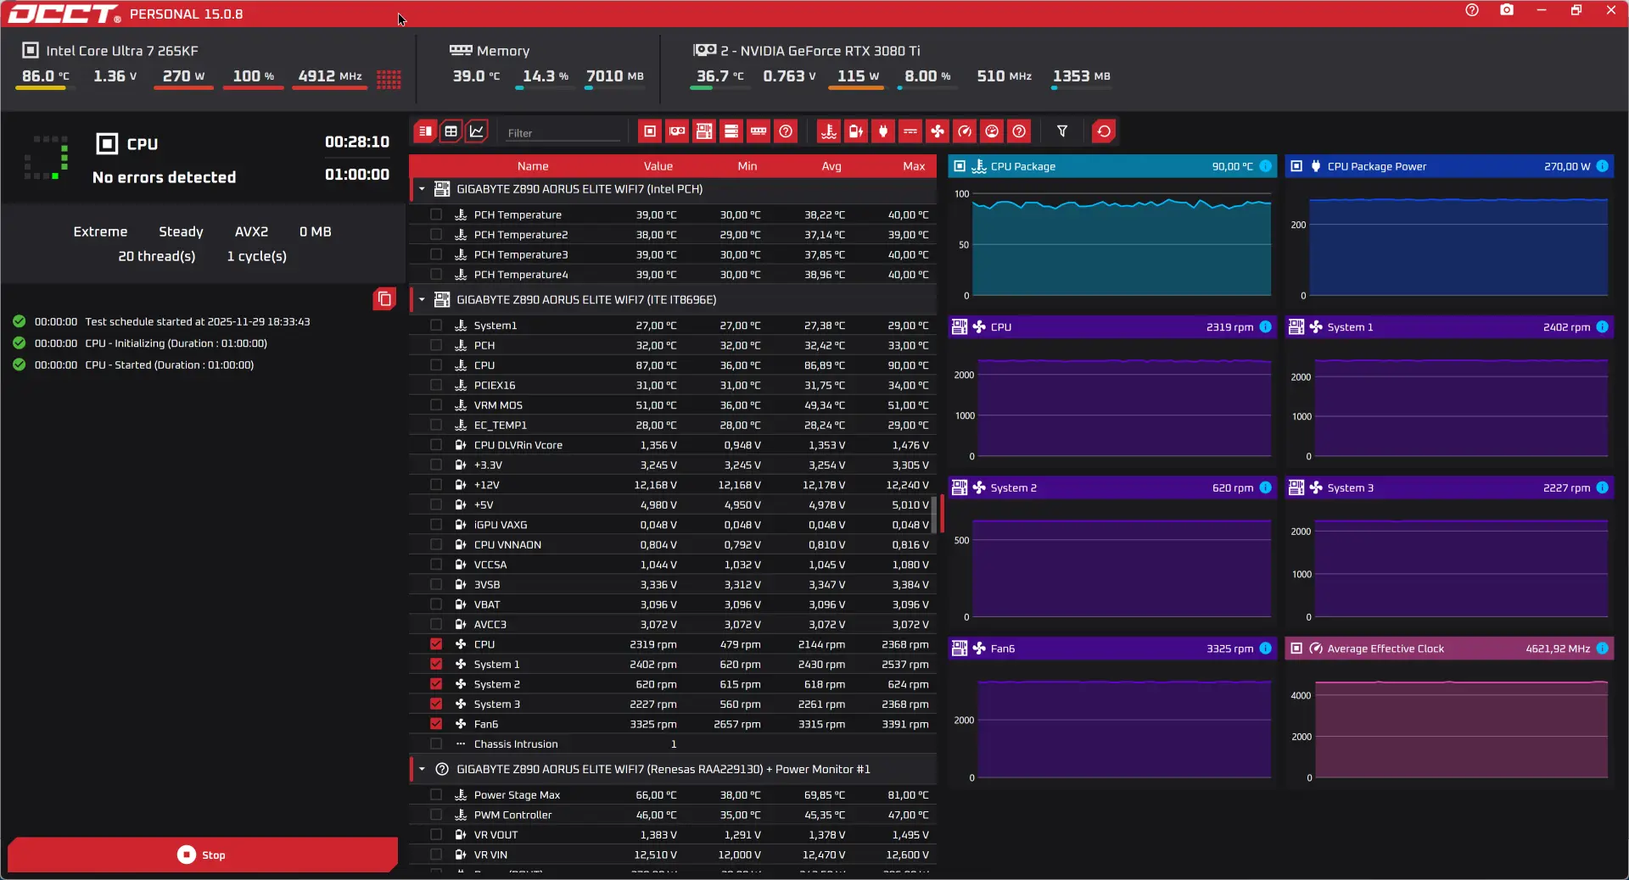Check the +12V voltage row checkbox

[436, 485]
